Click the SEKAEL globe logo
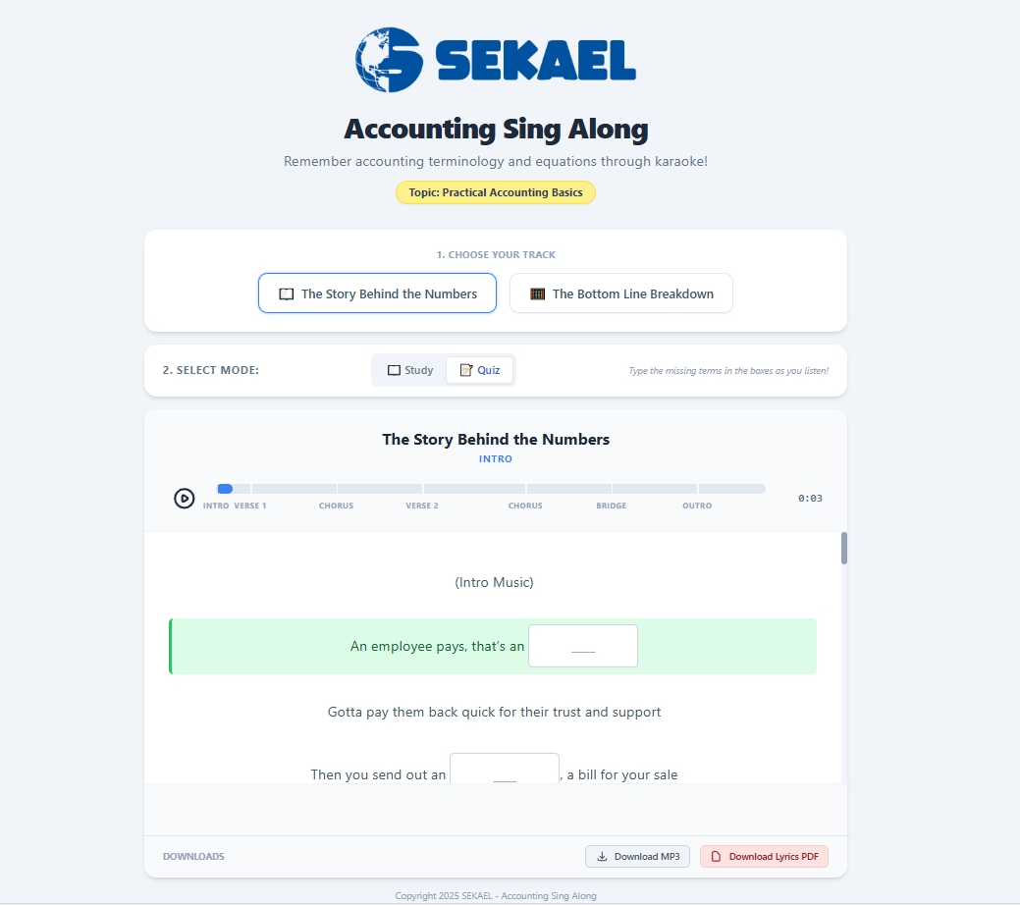Image resolution: width=1020 pixels, height=905 pixels. point(389,60)
